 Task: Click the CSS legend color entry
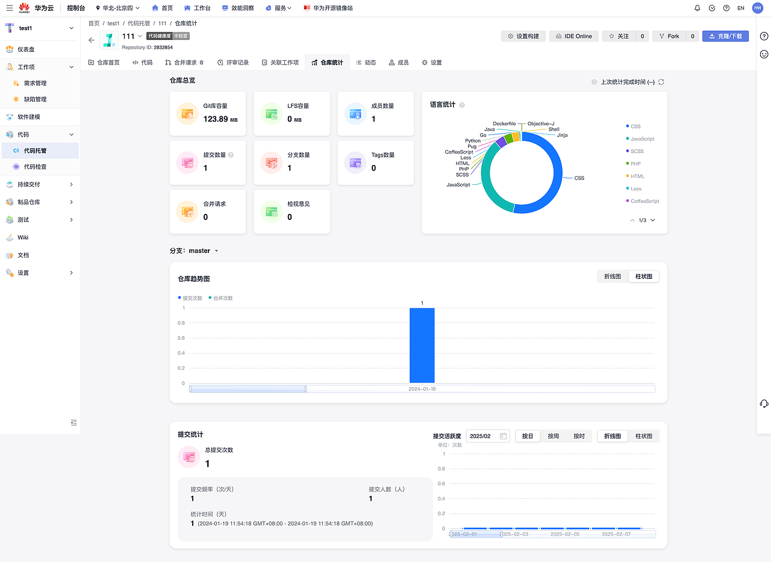coord(634,126)
